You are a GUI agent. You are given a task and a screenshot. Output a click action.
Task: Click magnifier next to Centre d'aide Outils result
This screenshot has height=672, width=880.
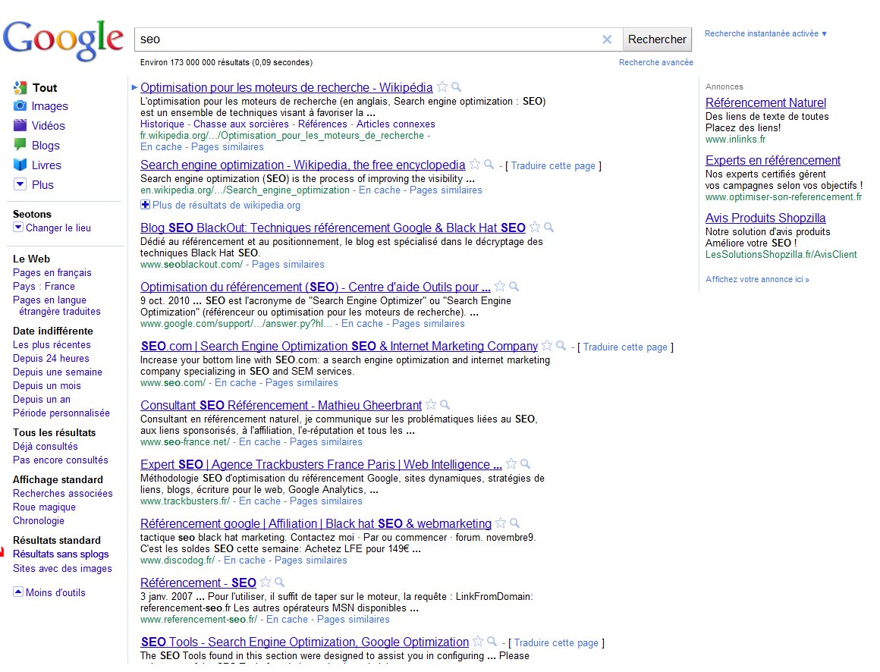514,287
